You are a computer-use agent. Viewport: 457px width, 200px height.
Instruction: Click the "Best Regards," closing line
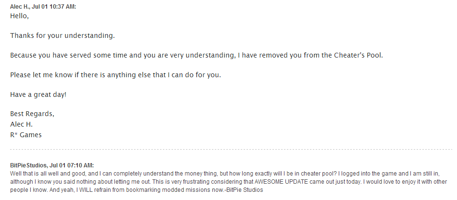tap(32, 114)
